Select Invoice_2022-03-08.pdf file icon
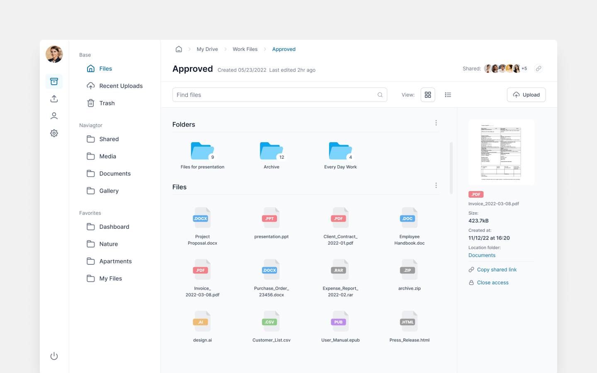The width and height of the screenshot is (597, 373). (x=202, y=269)
